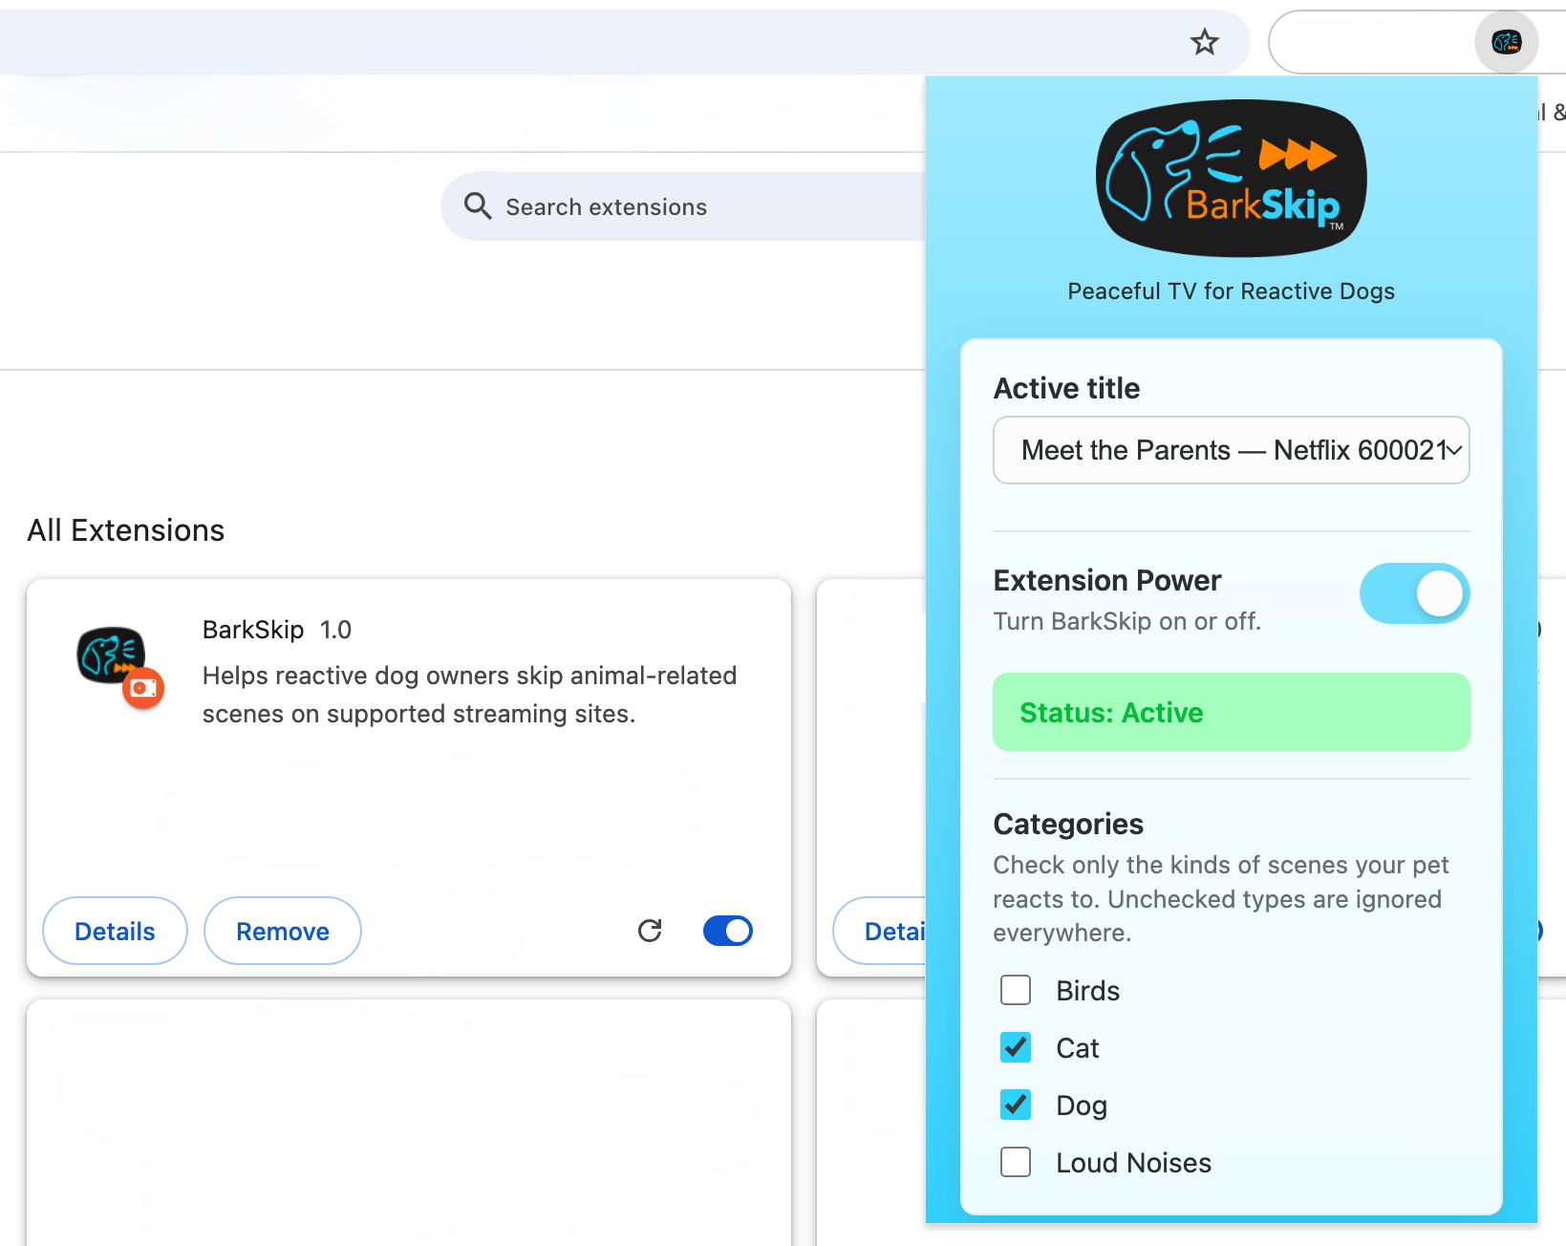
Task: Click the Extension Power label
Action: [1107, 580]
